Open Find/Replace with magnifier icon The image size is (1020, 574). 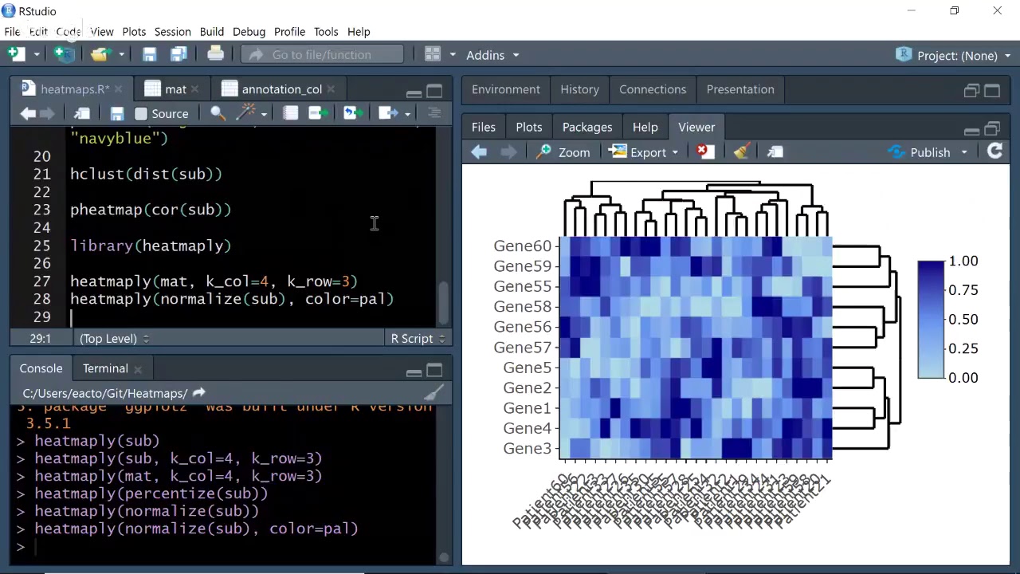(x=218, y=113)
